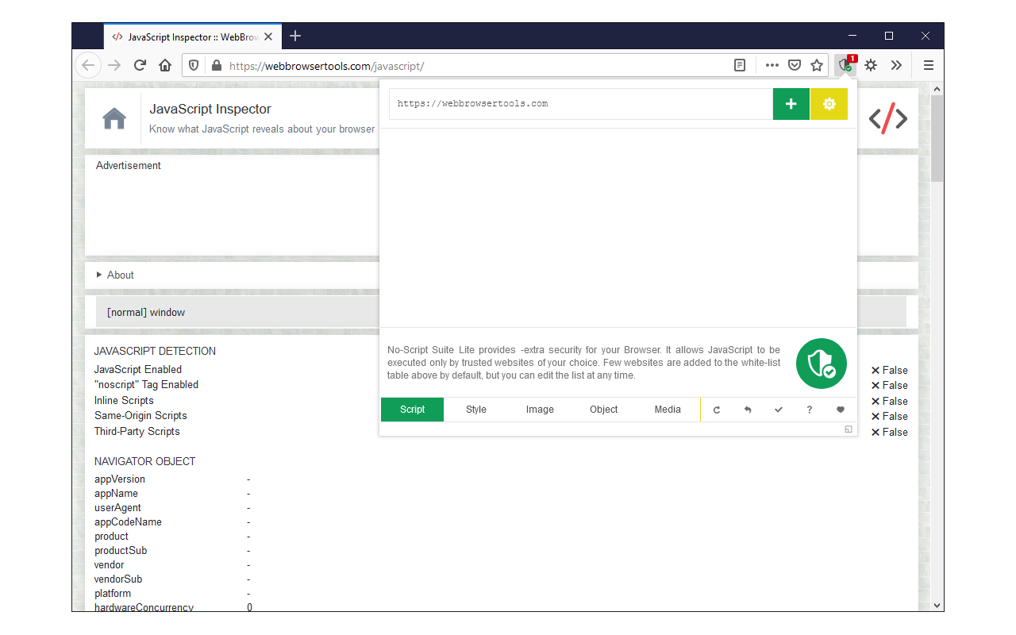Close the JavaScript Inspector tab
The height and width of the screenshot is (635, 1016).
268,37
